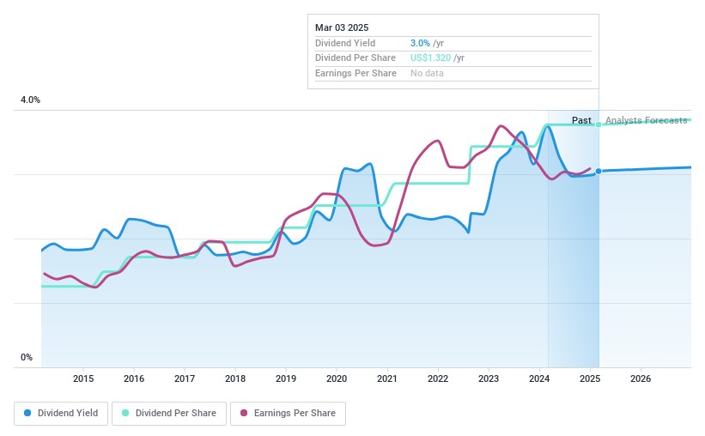
Task: Toggle the Earnings Per Share legend series
Action: pos(288,413)
